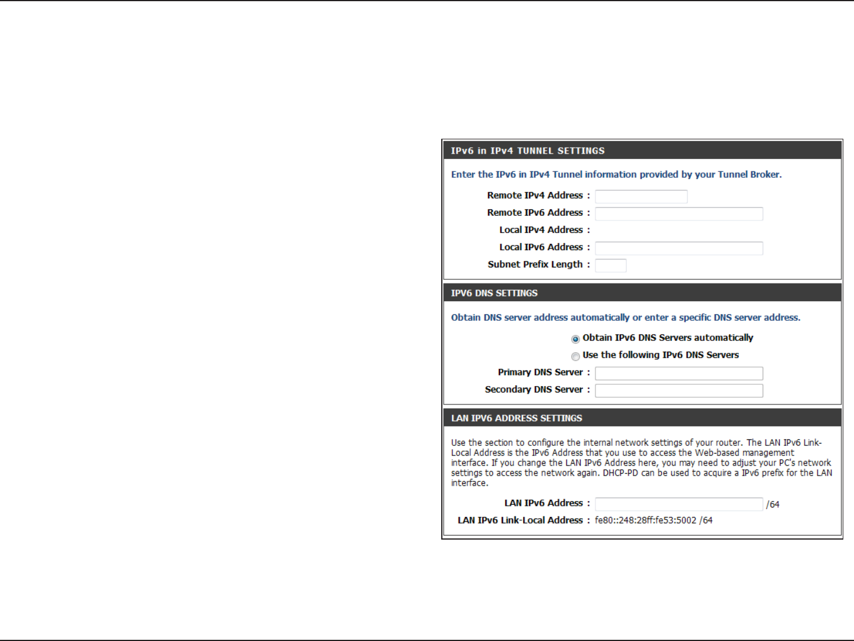Select Use the following IPv6 DNS Servers

pos(575,356)
